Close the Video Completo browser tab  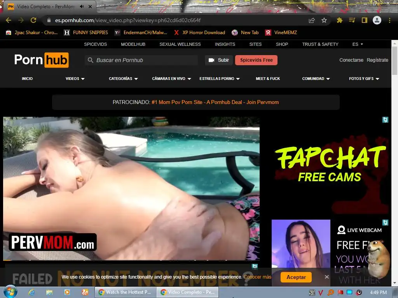[90, 7]
